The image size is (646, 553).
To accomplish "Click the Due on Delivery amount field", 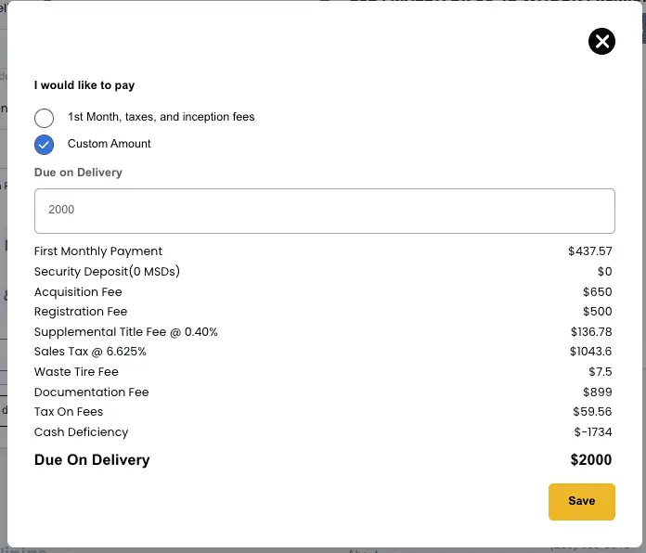I will (x=324, y=211).
